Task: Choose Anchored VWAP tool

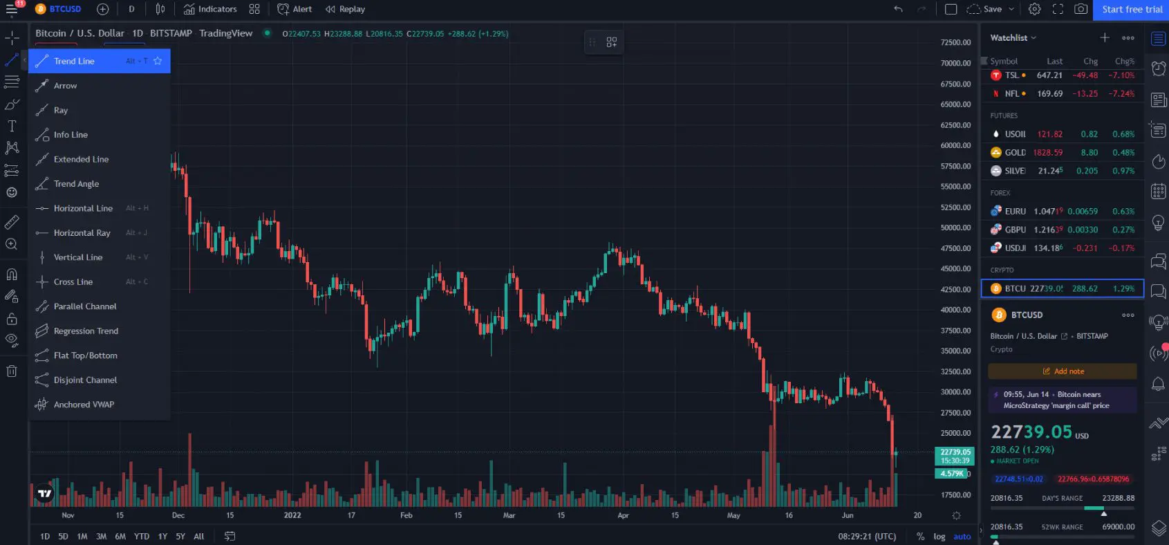Action: [x=99, y=405]
